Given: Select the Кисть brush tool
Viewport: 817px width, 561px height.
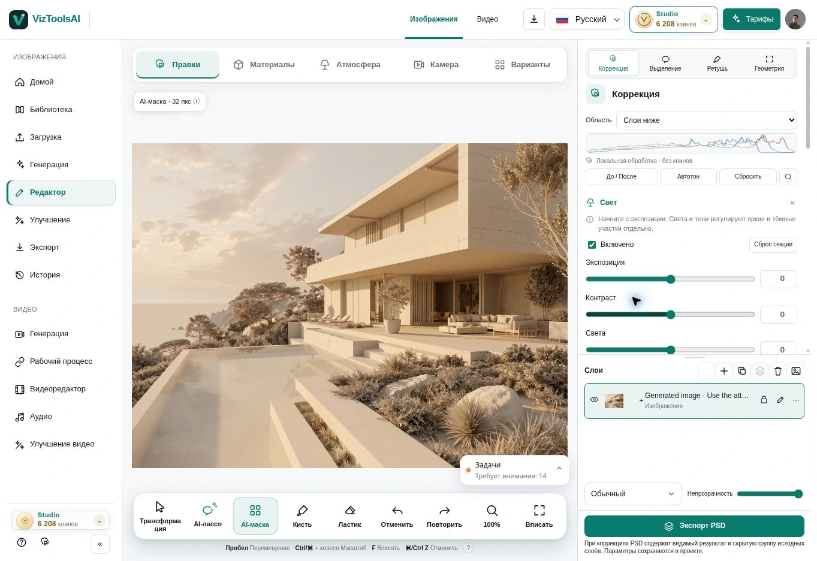Looking at the screenshot, I should click(302, 516).
